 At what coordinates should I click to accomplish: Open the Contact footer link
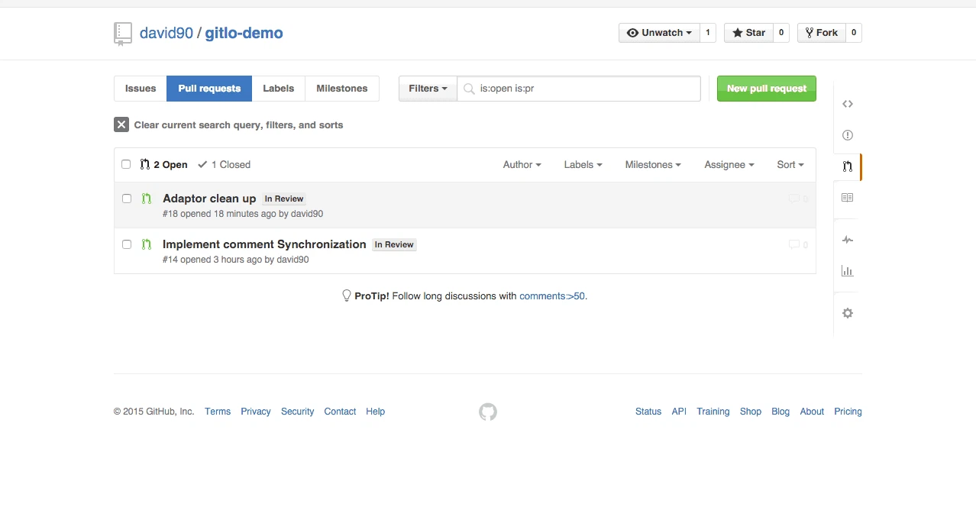coord(340,412)
